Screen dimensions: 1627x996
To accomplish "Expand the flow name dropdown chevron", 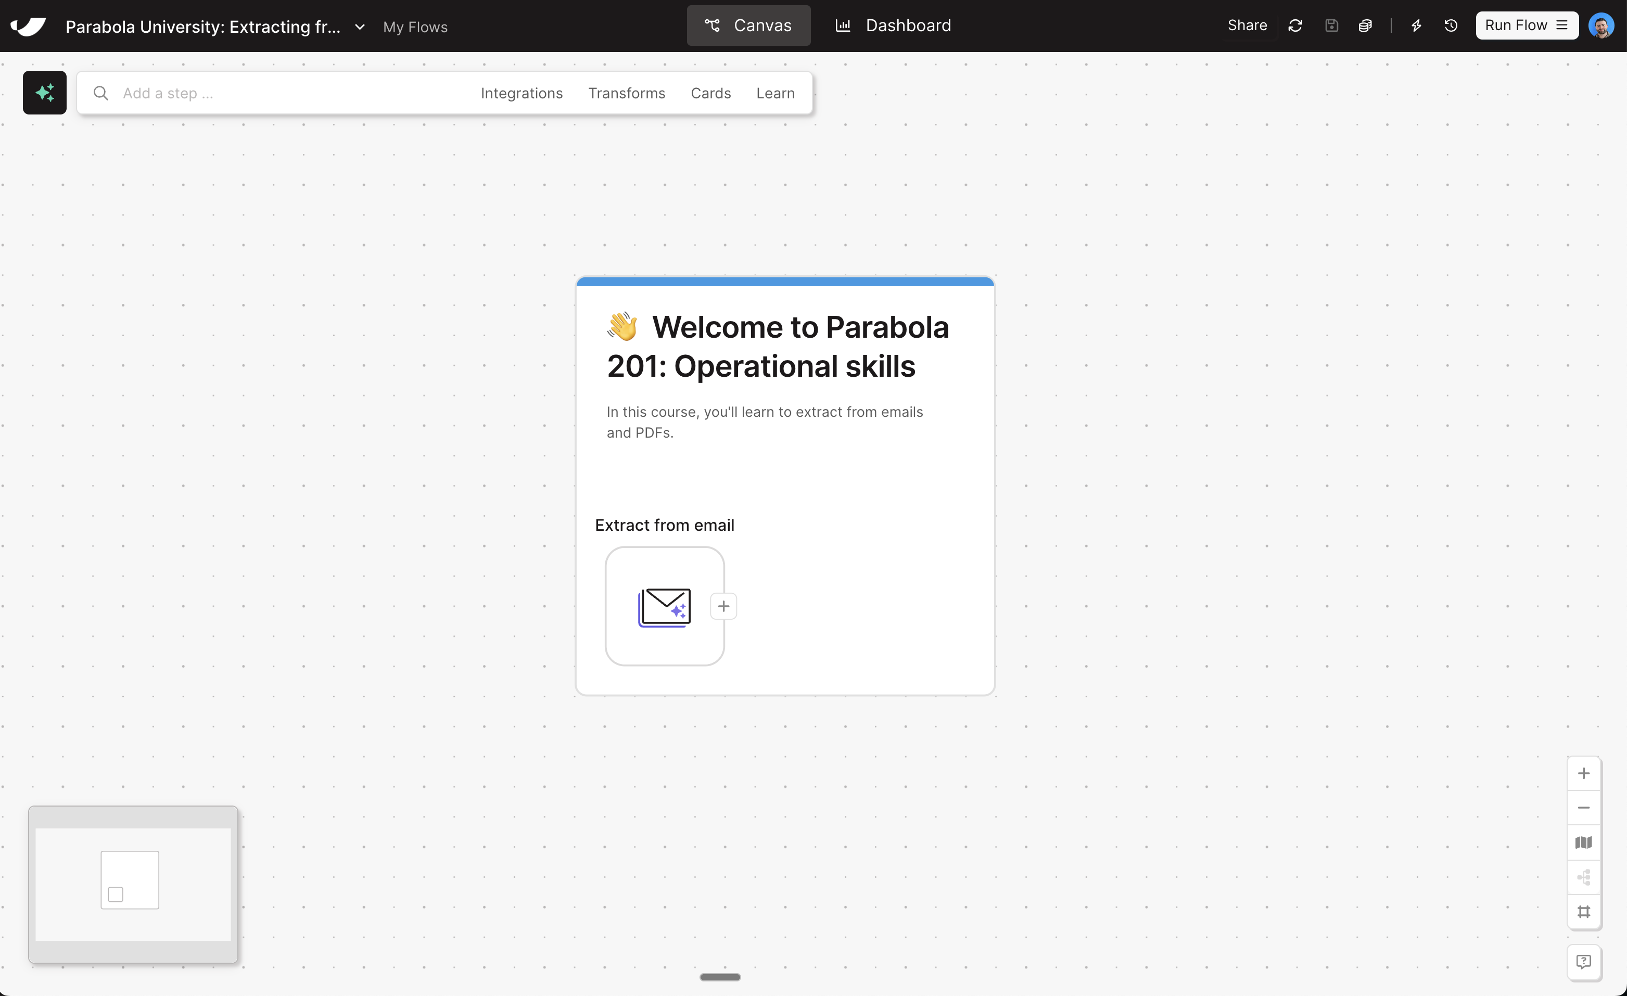I will point(360,27).
